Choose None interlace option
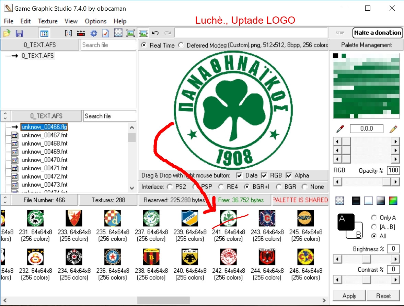Image resolution: width=404 pixels, height=306 pixels. click(x=305, y=186)
